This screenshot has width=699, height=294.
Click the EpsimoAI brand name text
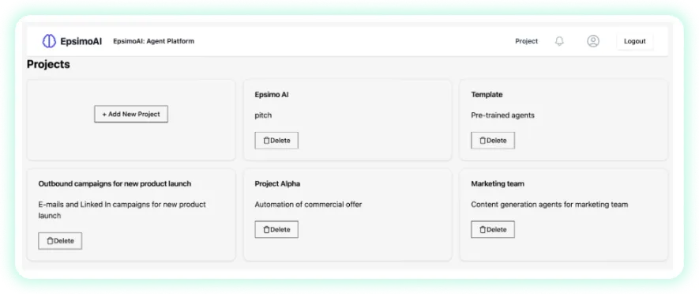81,41
